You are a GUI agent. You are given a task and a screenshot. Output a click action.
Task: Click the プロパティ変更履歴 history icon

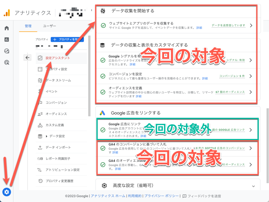(x=40, y=181)
